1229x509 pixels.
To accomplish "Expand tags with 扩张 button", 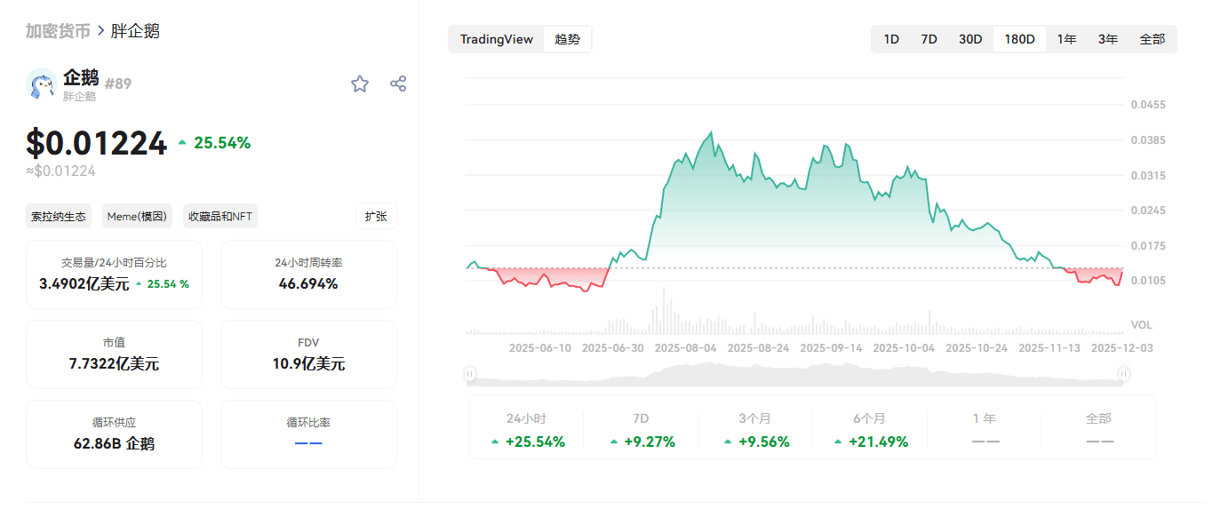I will 376,216.
